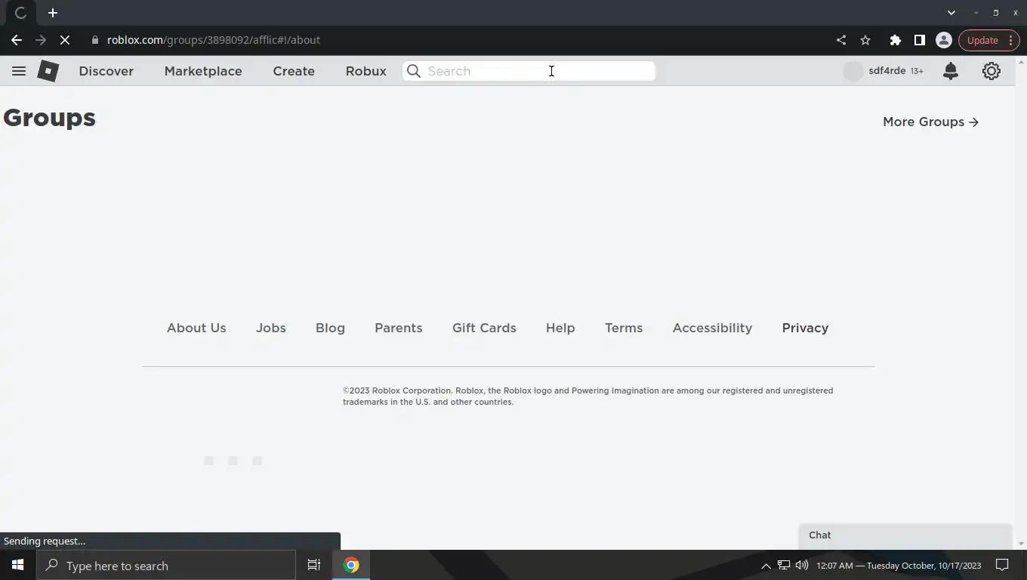Open the Chrome extensions puzzle icon
Screen dimensions: 1027x580
pyautogui.click(x=896, y=40)
